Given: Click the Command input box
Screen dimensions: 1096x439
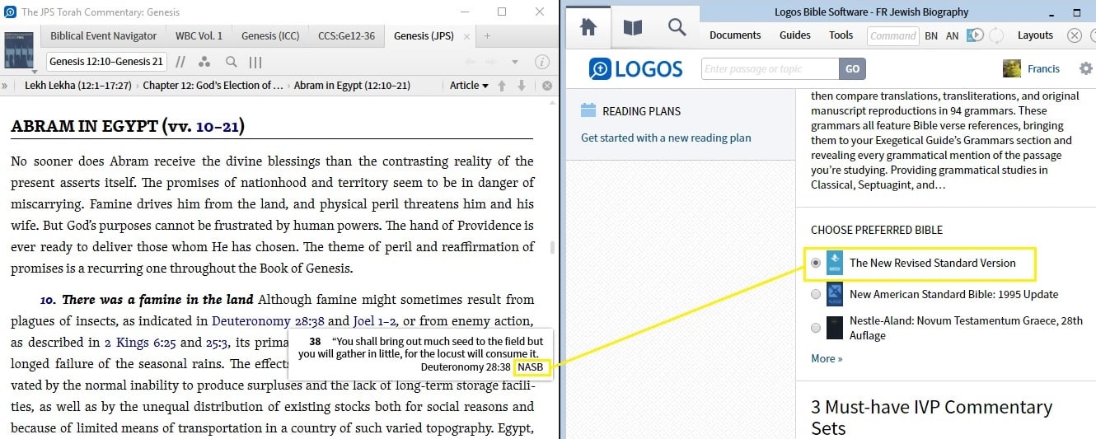Looking at the screenshot, I should [x=892, y=35].
